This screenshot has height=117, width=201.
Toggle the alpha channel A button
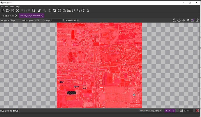pyautogui.click(x=177, y=111)
